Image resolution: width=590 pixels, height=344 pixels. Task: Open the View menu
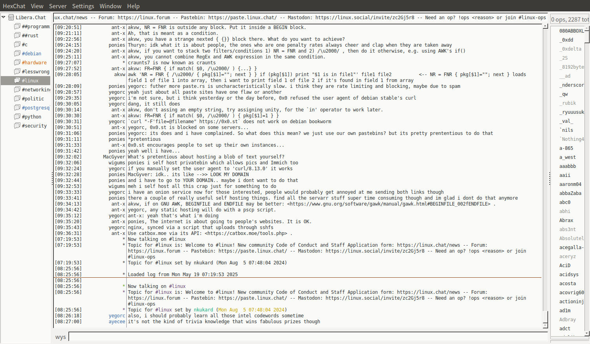(37, 6)
